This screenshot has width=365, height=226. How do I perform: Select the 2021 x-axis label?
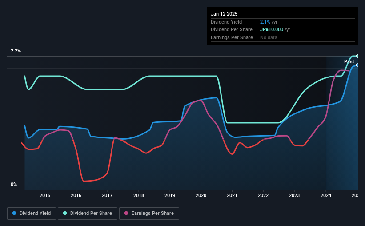pos(232,195)
